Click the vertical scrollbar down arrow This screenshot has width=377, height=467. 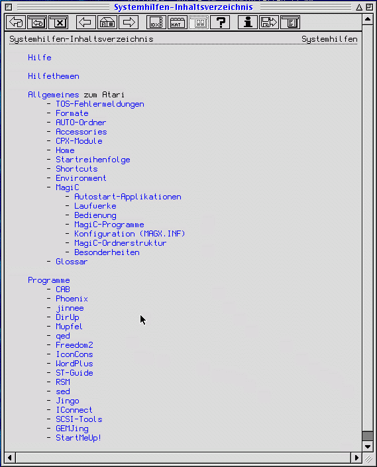point(368,446)
